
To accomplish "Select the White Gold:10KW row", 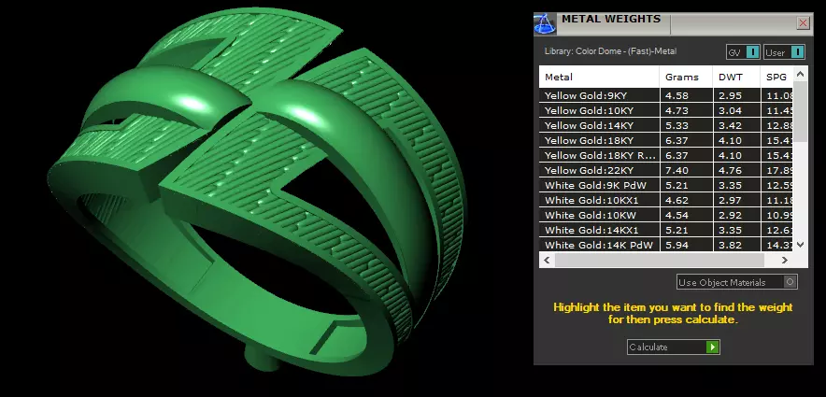I will 666,215.
